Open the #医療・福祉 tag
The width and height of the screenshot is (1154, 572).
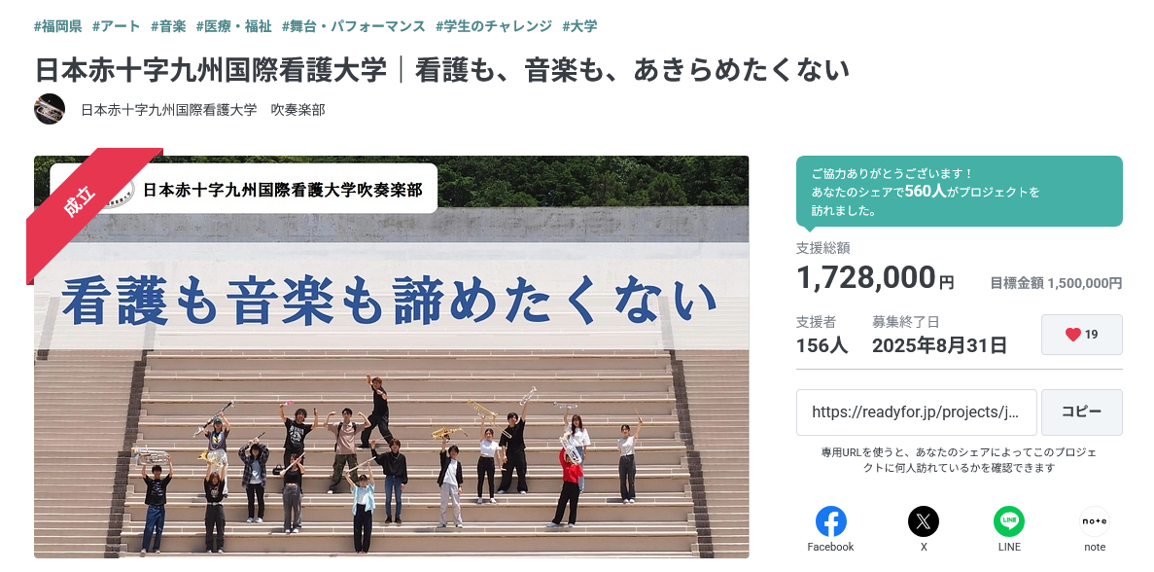(x=234, y=26)
